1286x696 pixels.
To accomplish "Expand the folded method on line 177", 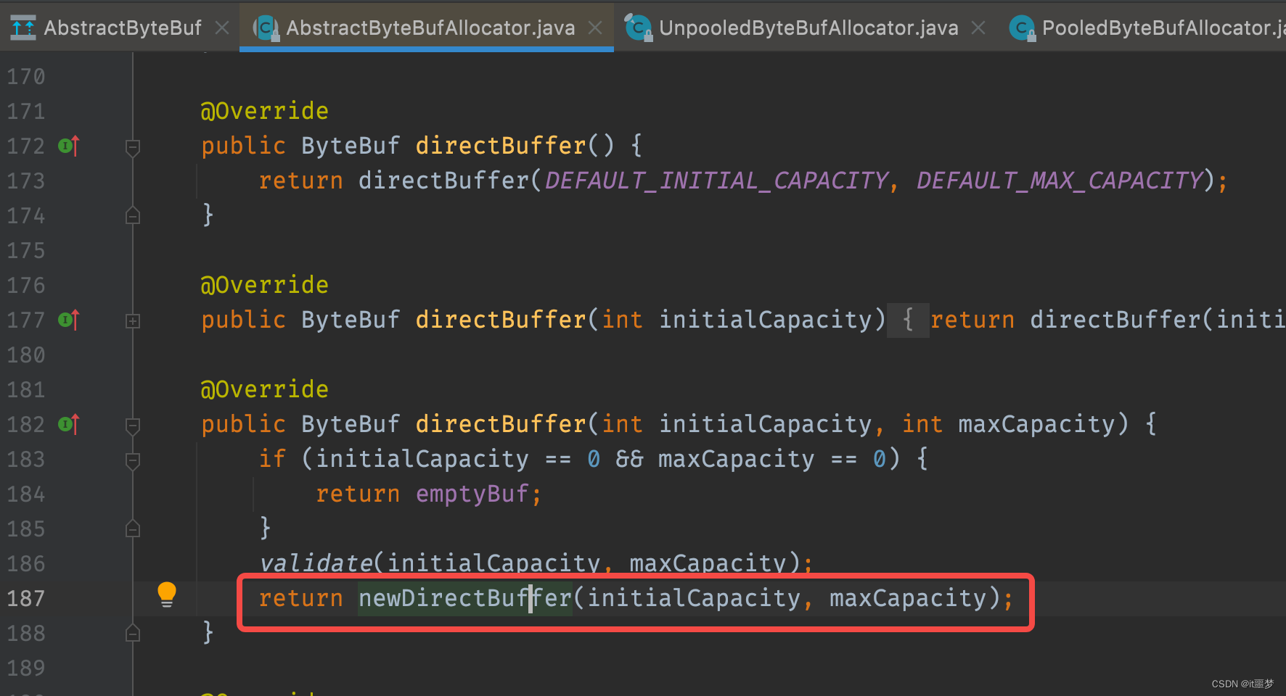I will click(133, 320).
